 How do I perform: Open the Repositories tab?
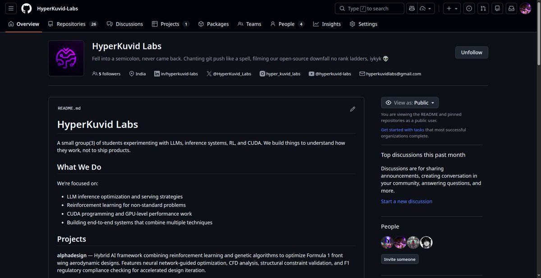pos(73,24)
